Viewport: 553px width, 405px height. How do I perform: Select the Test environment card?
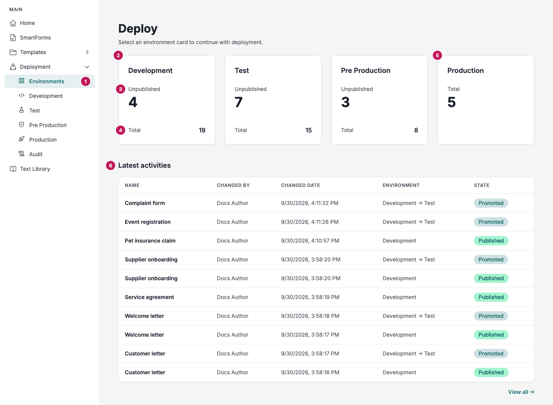click(x=273, y=100)
